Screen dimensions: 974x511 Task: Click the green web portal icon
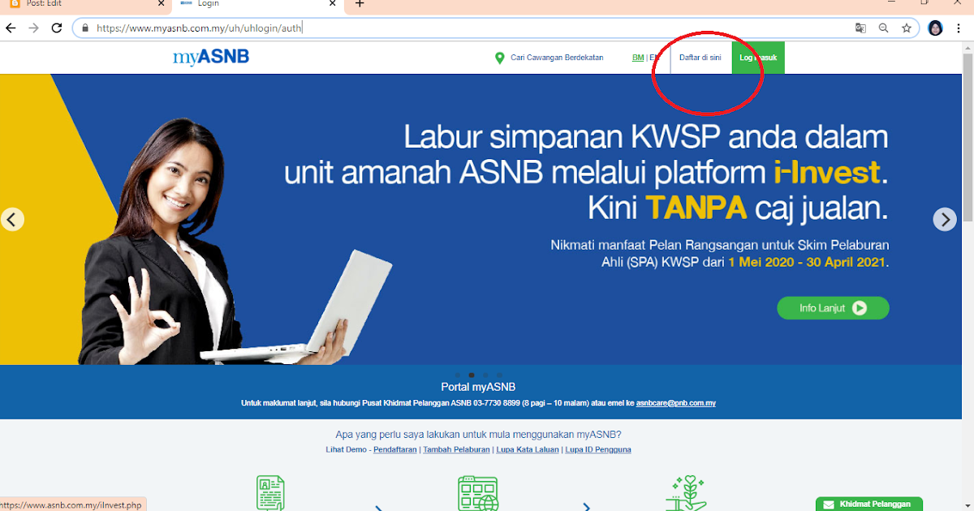[478, 492]
